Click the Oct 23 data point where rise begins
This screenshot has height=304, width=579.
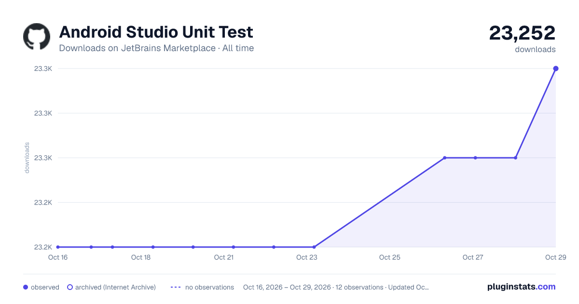click(314, 247)
